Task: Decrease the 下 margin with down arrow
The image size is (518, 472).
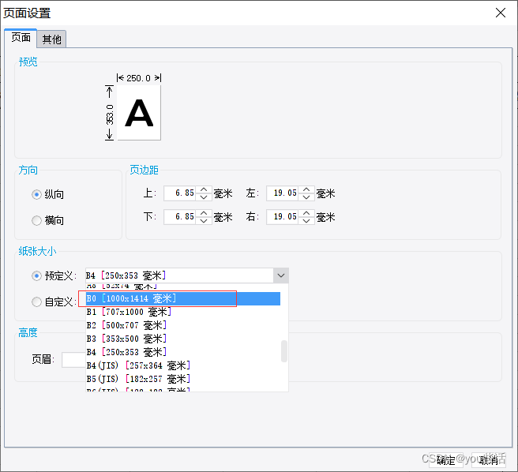Action: coord(204,221)
